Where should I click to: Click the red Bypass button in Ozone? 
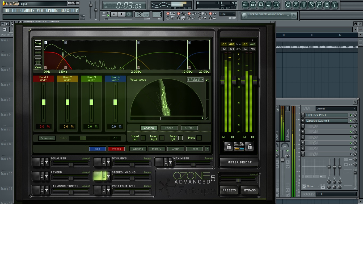[116, 149]
